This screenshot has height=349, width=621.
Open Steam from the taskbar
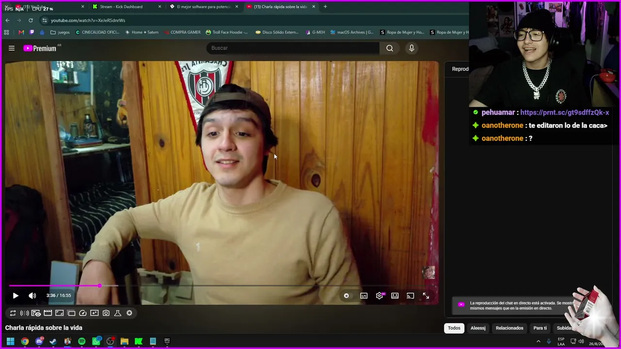coord(53,341)
